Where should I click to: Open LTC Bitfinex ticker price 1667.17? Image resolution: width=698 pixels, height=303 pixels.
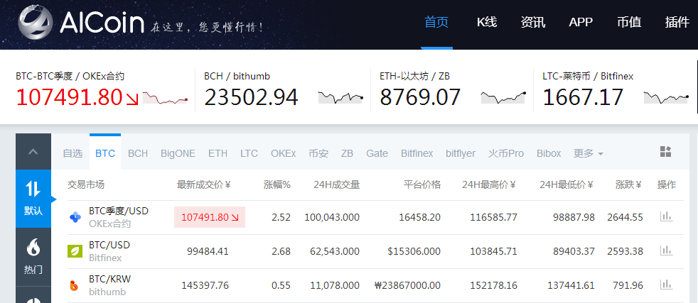583,97
